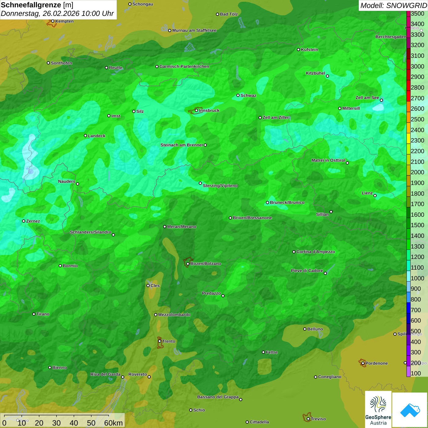Click the Mittersill label
This screenshot has height=428, width=428.
pyautogui.click(x=351, y=108)
